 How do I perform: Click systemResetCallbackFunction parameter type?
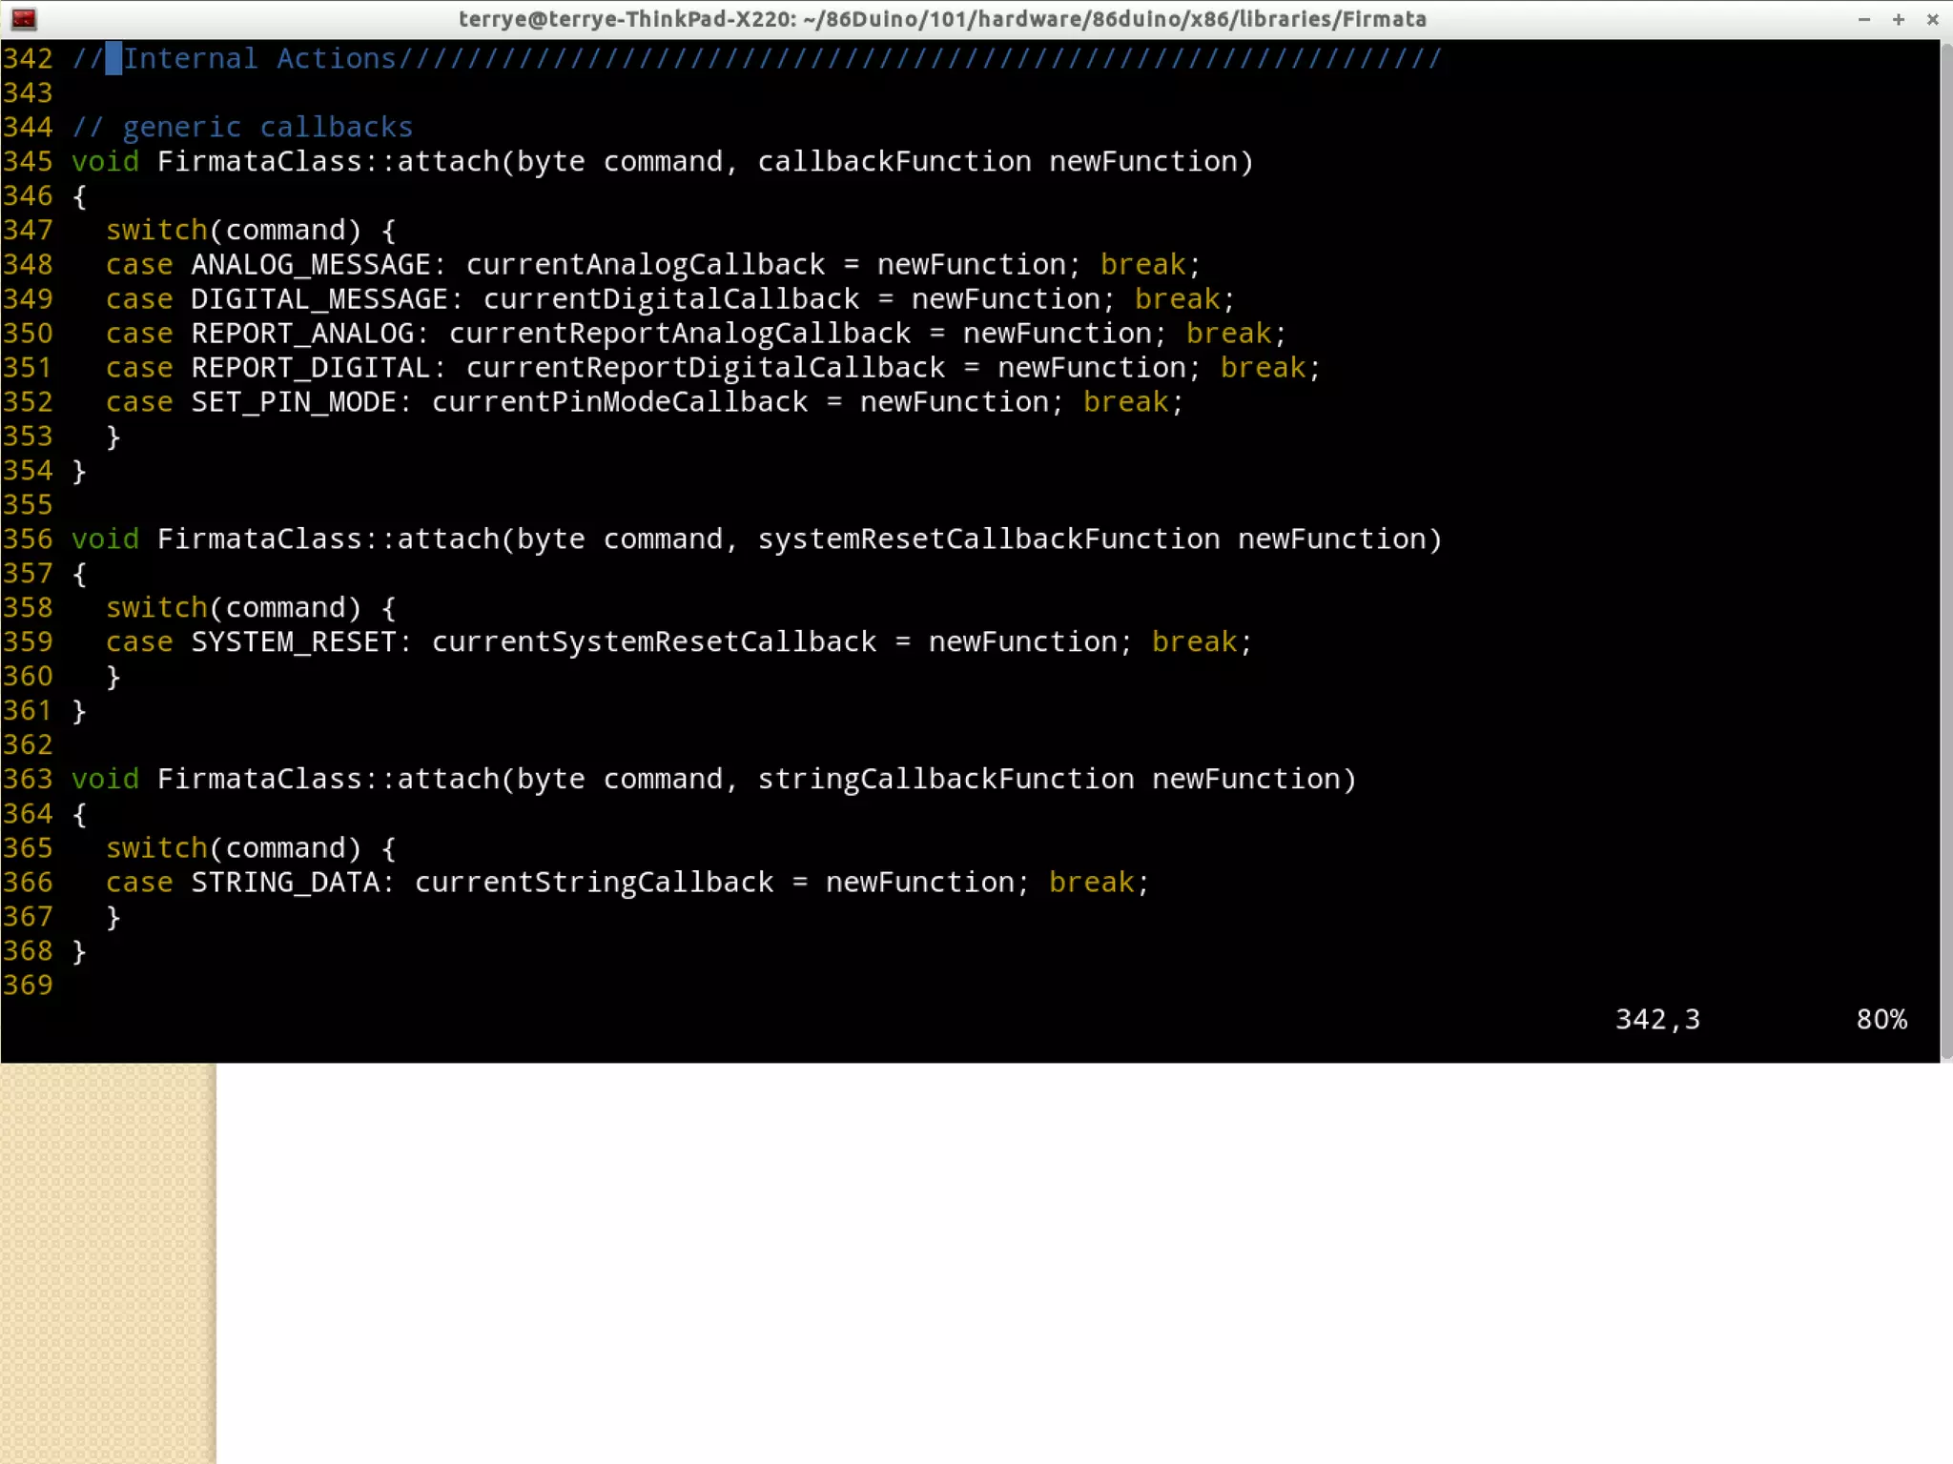tap(988, 539)
